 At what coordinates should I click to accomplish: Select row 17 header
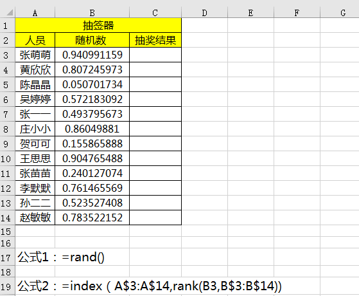(7, 257)
